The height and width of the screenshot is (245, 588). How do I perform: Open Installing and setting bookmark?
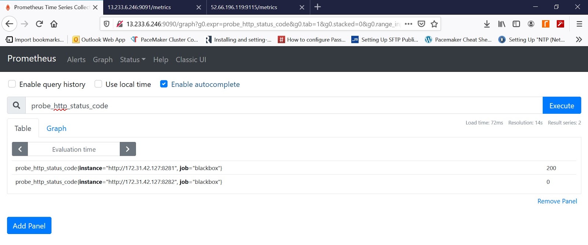(x=239, y=40)
